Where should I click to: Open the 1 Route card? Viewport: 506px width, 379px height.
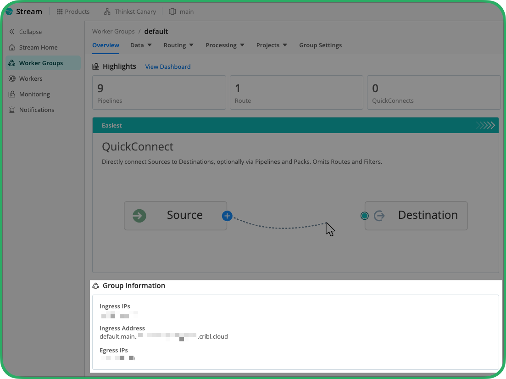tap(296, 93)
